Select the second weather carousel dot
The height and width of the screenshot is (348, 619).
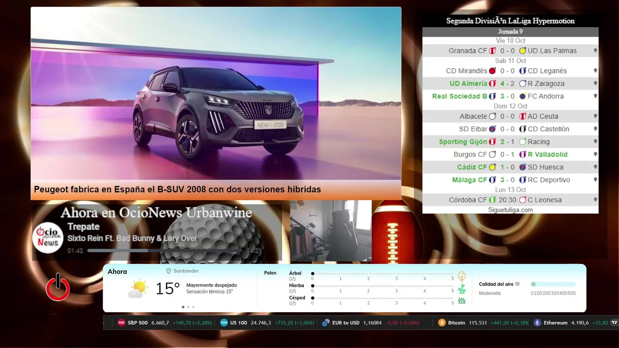point(188,307)
